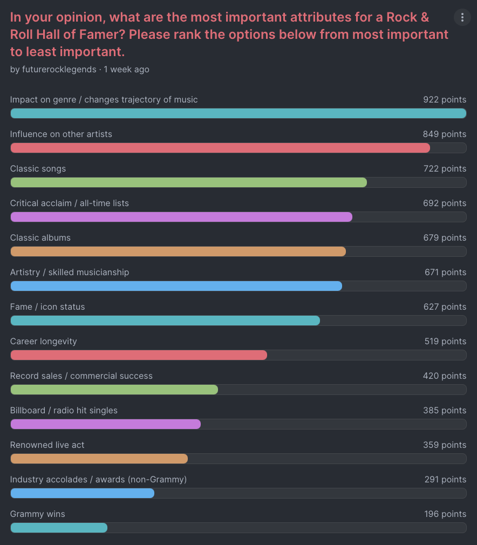Click the teal Fame / icon status bar
The height and width of the screenshot is (545, 477).
[x=165, y=321]
